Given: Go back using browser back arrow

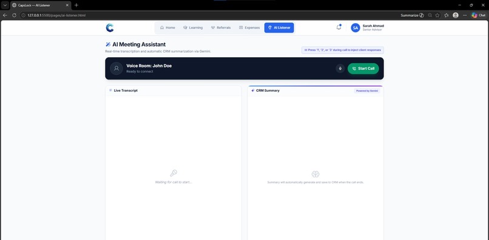Looking at the screenshot, I should 5,15.
